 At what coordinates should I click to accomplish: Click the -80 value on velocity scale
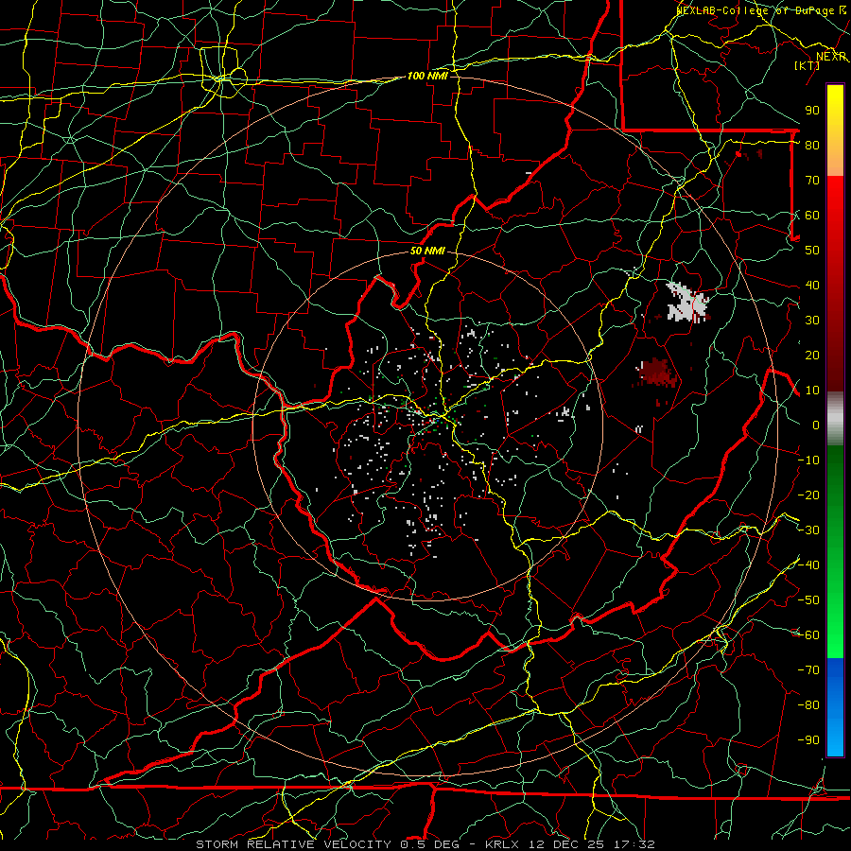tap(808, 705)
